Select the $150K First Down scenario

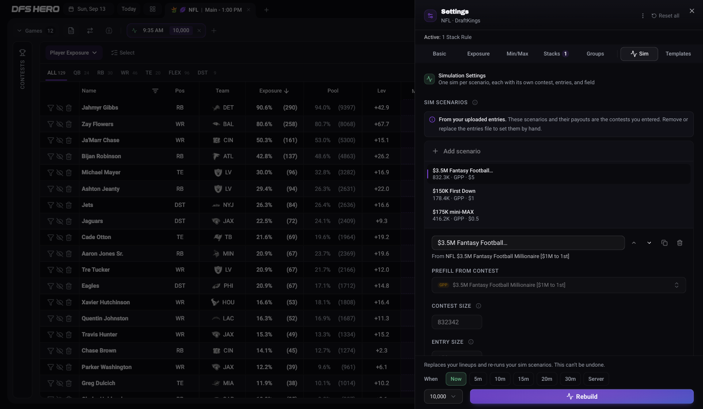(x=558, y=194)
